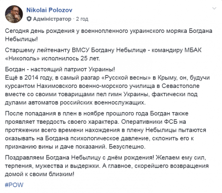Open the Nikolai Polozov profile name link

tap(49, 10)
